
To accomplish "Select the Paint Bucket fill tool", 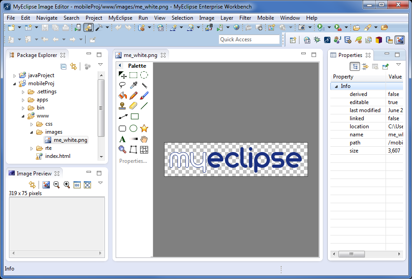I will coord(122,96).
